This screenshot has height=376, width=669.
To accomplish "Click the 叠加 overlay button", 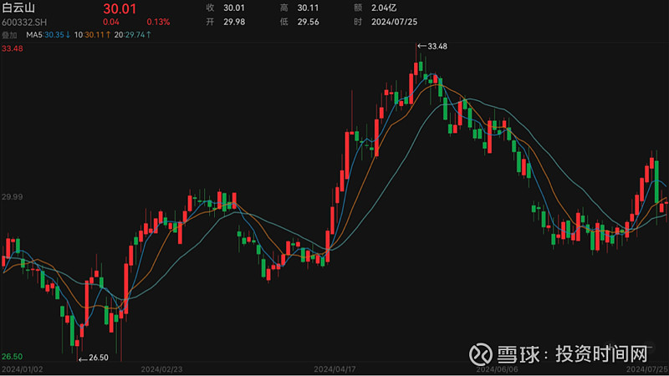I will pos(10,35).
